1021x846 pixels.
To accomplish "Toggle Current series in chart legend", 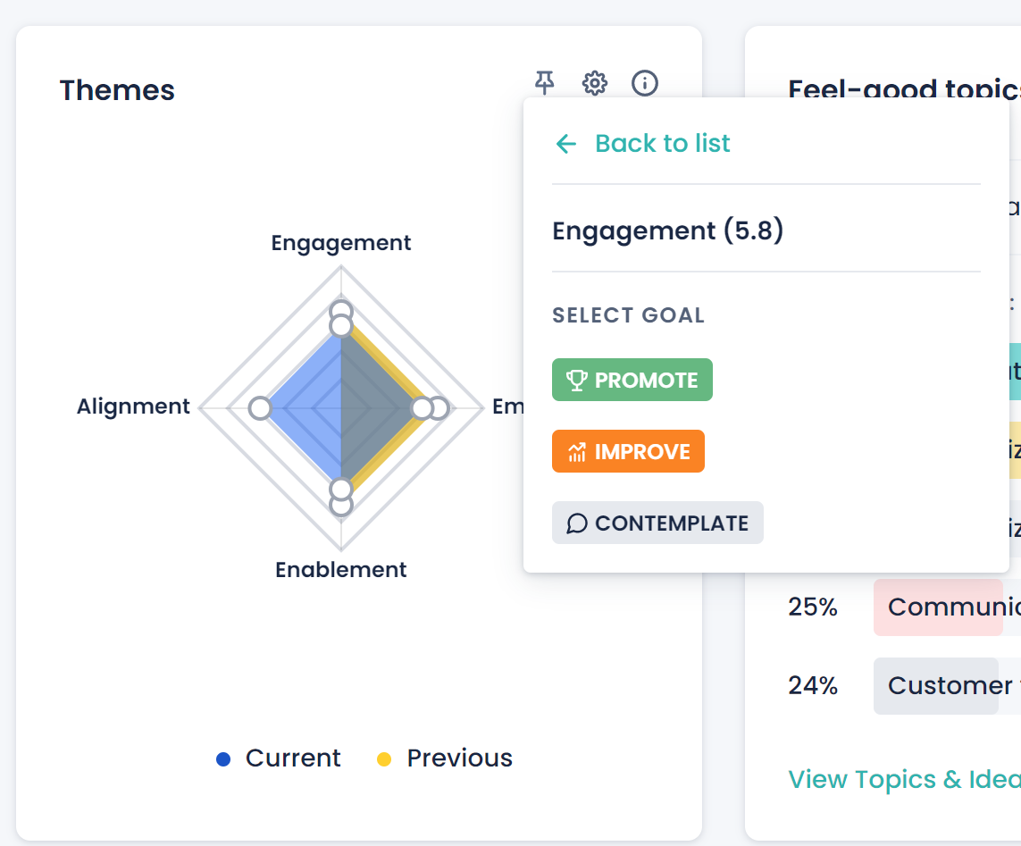I will pos(279,758).
